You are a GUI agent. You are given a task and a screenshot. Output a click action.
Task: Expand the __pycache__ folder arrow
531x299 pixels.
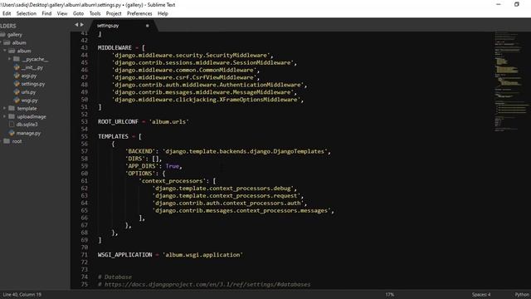pyautogui.click(x=9, y=59)
